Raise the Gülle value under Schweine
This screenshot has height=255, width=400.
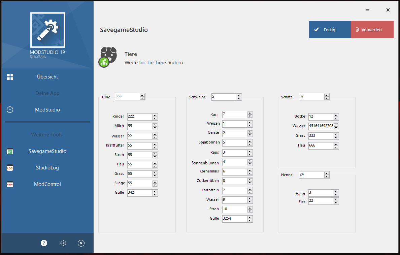pos(249,217)
